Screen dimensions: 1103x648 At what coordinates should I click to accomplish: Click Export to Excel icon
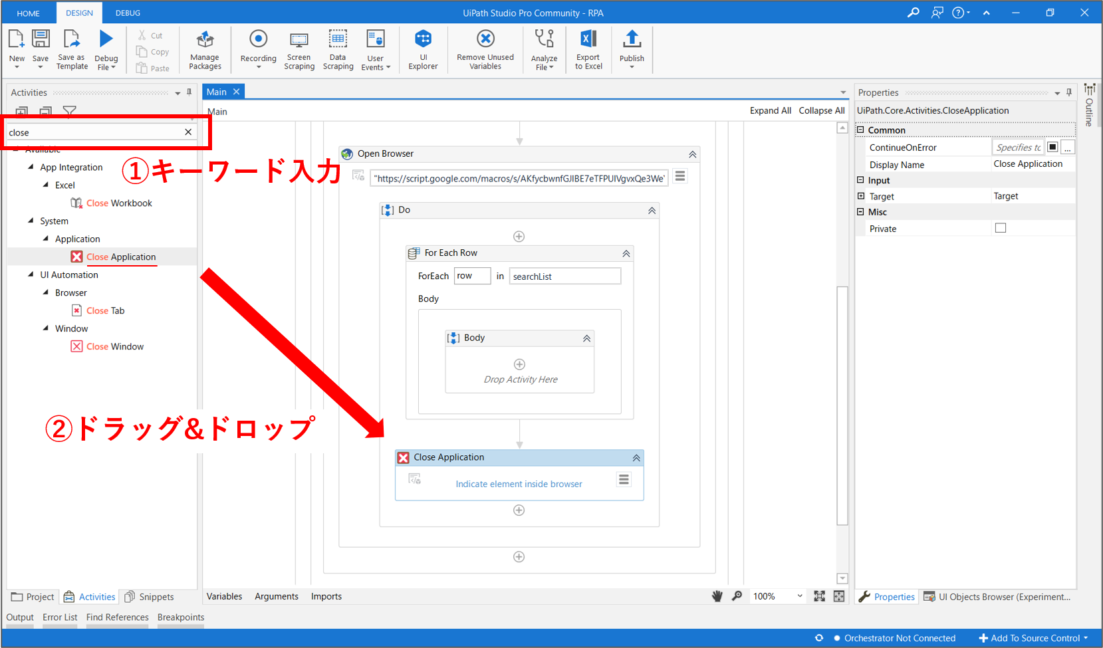tap(588, 40)
